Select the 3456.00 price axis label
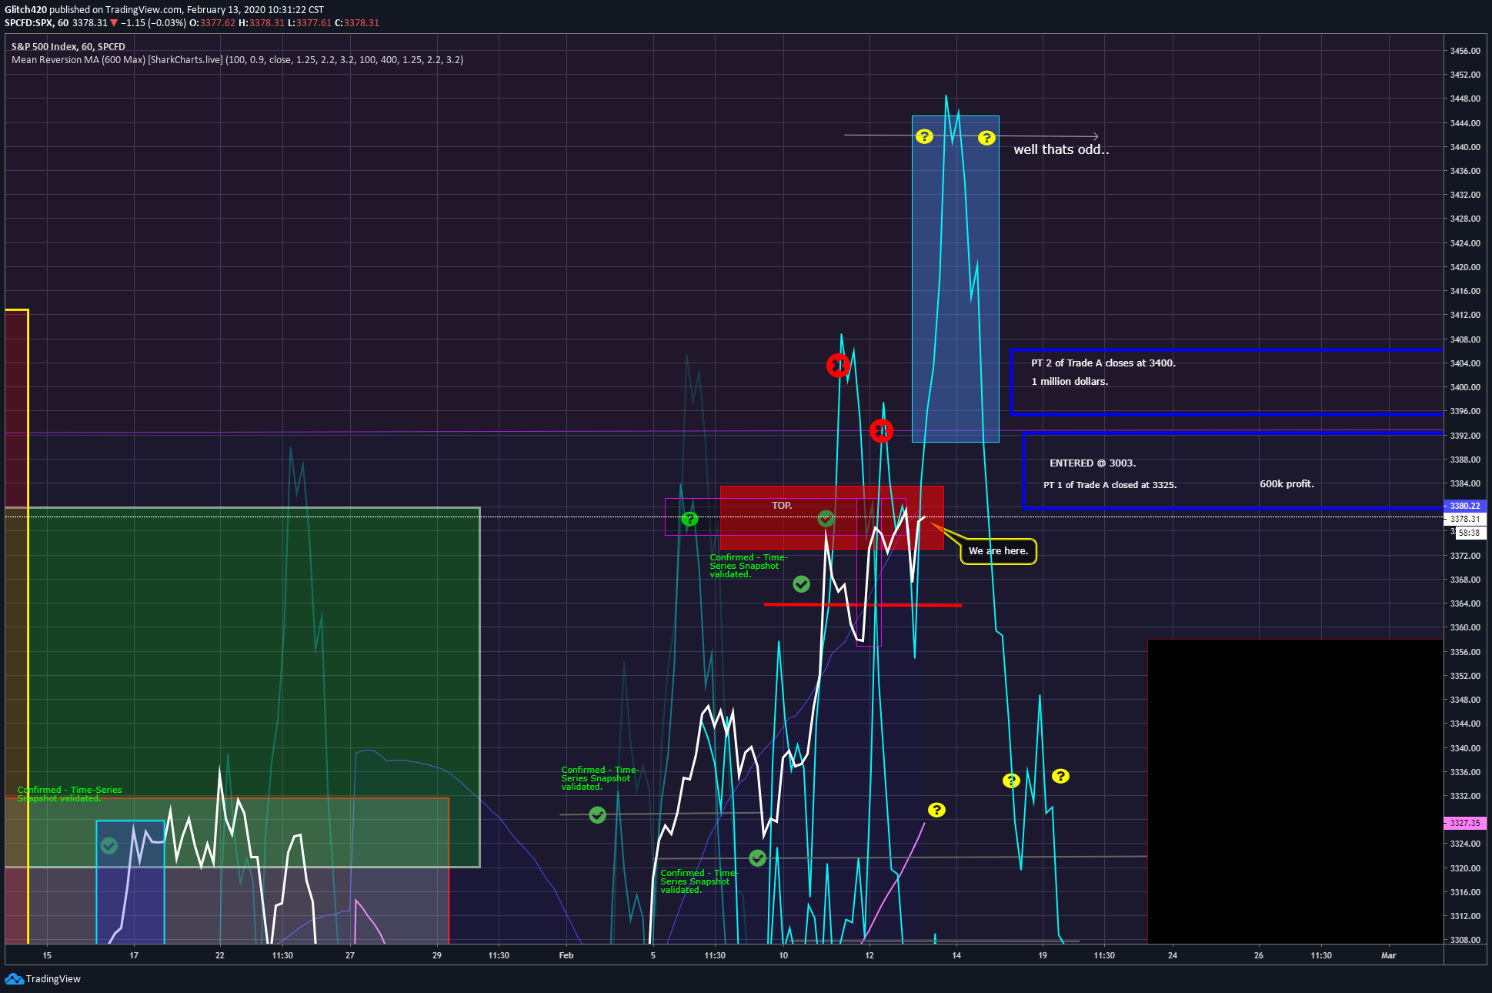 (x=1465, y=51)
